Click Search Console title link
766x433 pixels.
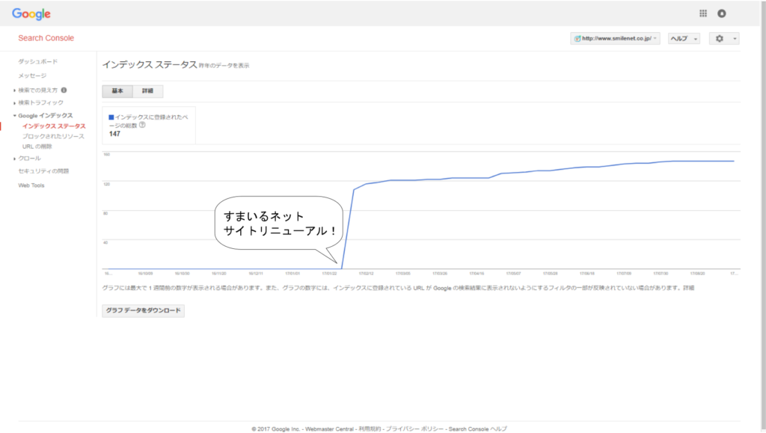pos(46,38)
